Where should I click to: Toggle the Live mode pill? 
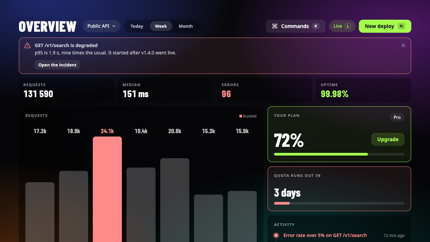[342, 26]
